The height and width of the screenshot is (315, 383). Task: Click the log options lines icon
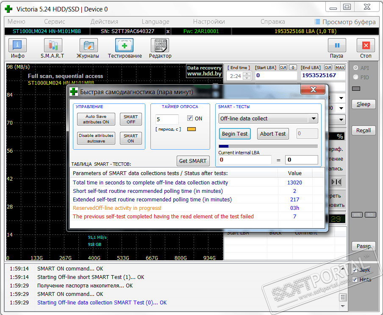(x=343, y=297)
